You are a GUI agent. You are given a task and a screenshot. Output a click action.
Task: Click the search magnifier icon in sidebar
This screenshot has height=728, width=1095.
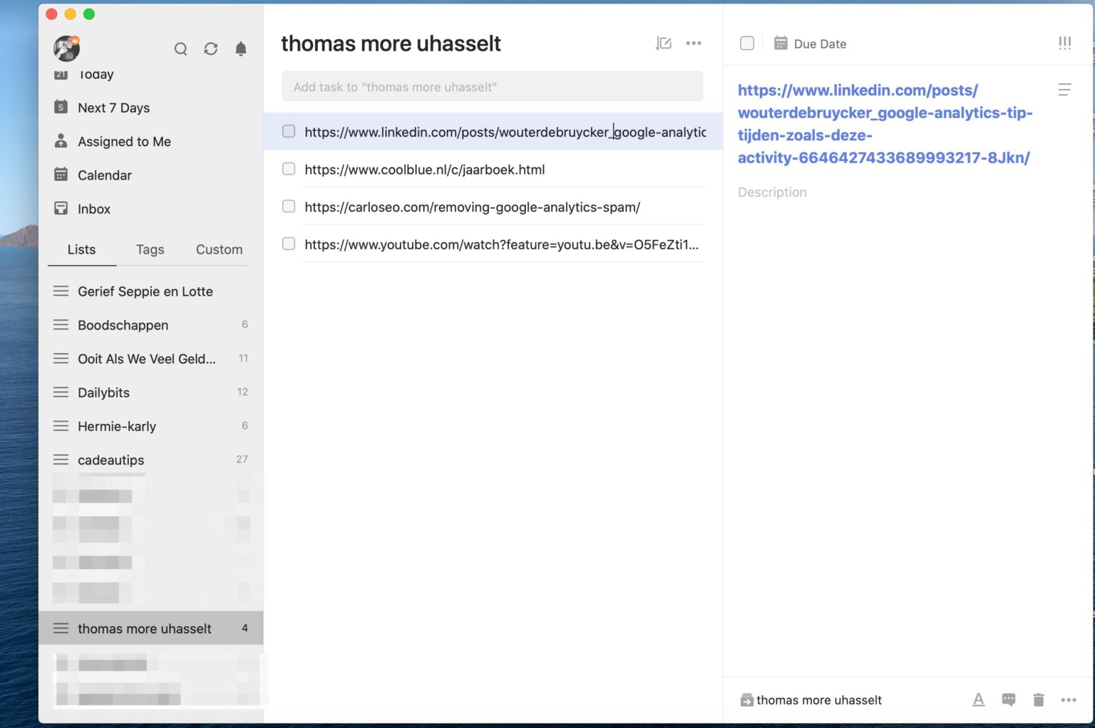click(180, 48)
